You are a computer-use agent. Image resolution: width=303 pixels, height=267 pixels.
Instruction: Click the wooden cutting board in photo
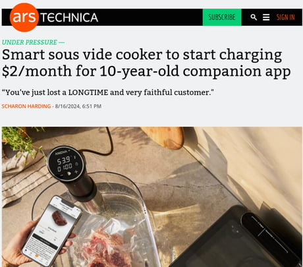(x=163, y=137)
